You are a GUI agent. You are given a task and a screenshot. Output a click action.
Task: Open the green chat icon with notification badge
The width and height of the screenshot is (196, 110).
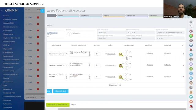click(191, 36)
